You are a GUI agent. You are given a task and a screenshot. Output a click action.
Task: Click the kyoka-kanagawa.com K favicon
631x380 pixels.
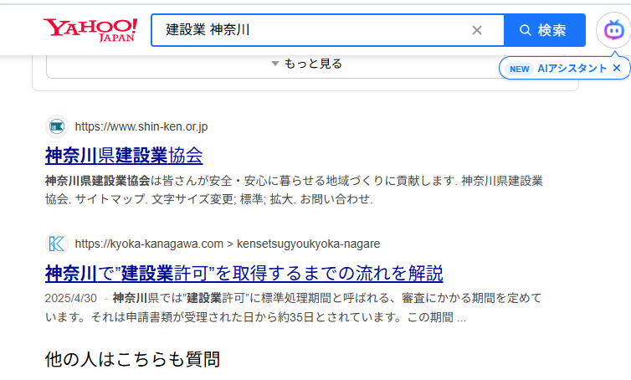(x=57, y=244)
